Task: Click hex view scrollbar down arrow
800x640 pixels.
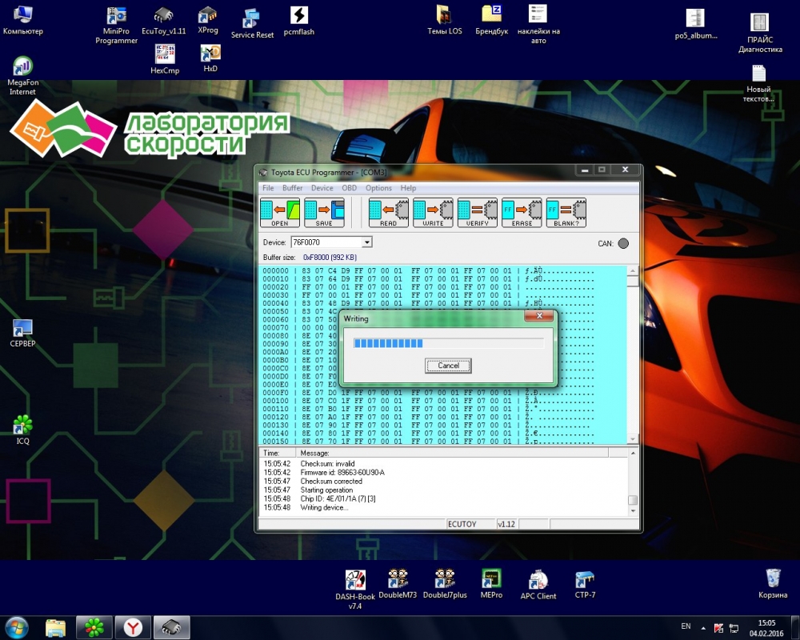Action: [x=633, y=439]
